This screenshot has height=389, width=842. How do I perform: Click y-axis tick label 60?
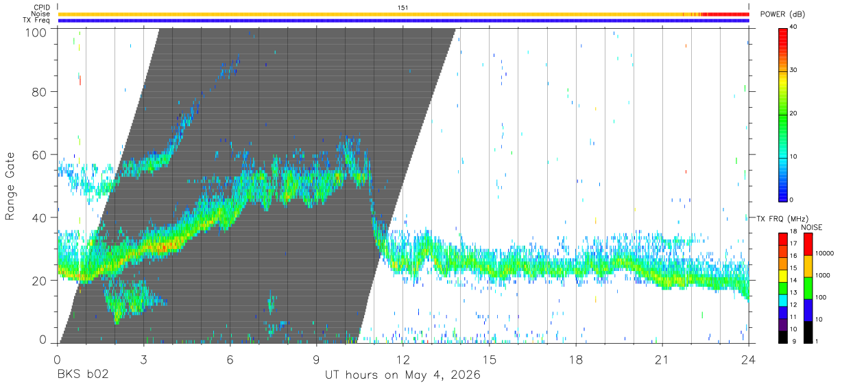pos(39,155)
